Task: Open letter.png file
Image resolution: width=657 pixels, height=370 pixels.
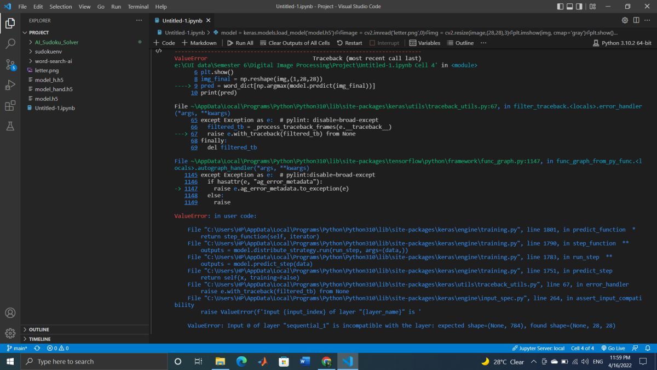Action: [85, 70]
